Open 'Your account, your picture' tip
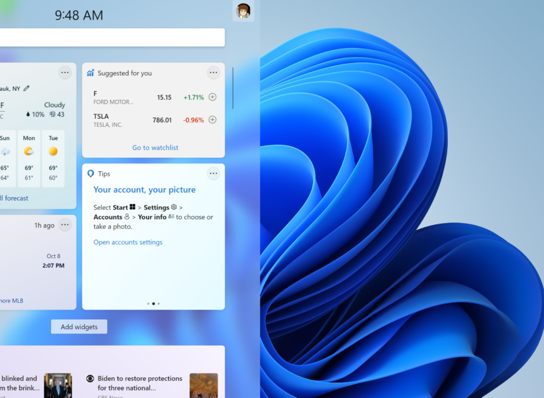The image size is (544, 398). pos(144,190)
